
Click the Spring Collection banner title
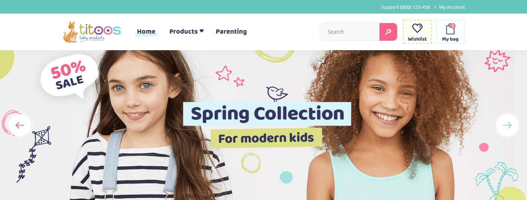point(267,114)
